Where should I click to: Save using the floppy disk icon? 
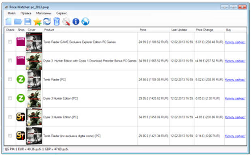click(x=28, y=21)
